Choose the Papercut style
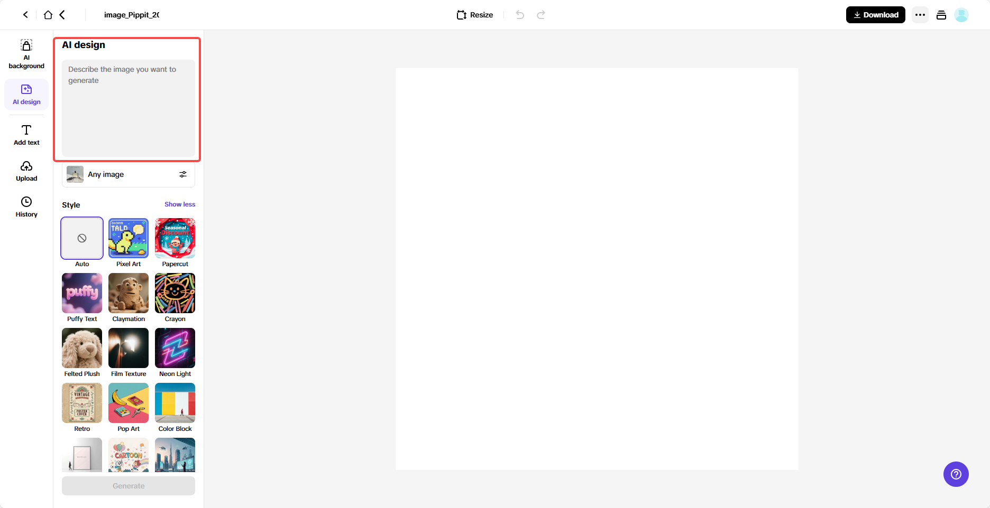The width and height of the screenshot is (990, 508). 175,238
